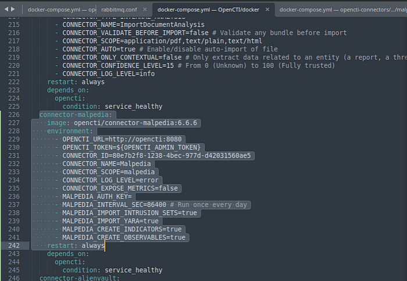The width and height of the screenshot is (407, 281).
Task: Click MALPEDIA_CREATE_OBSERVABLES=true line
Action: tap(124, 237)
